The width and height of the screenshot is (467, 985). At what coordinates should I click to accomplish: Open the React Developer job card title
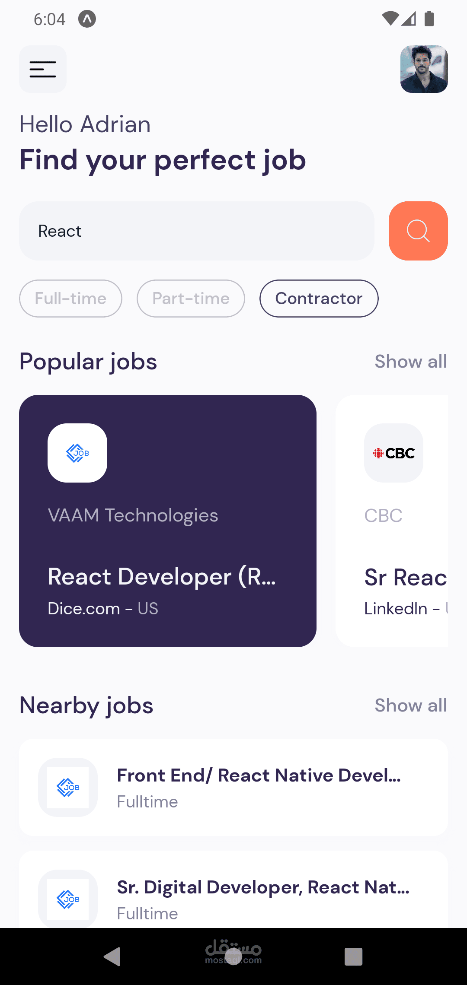pos(162,577)
